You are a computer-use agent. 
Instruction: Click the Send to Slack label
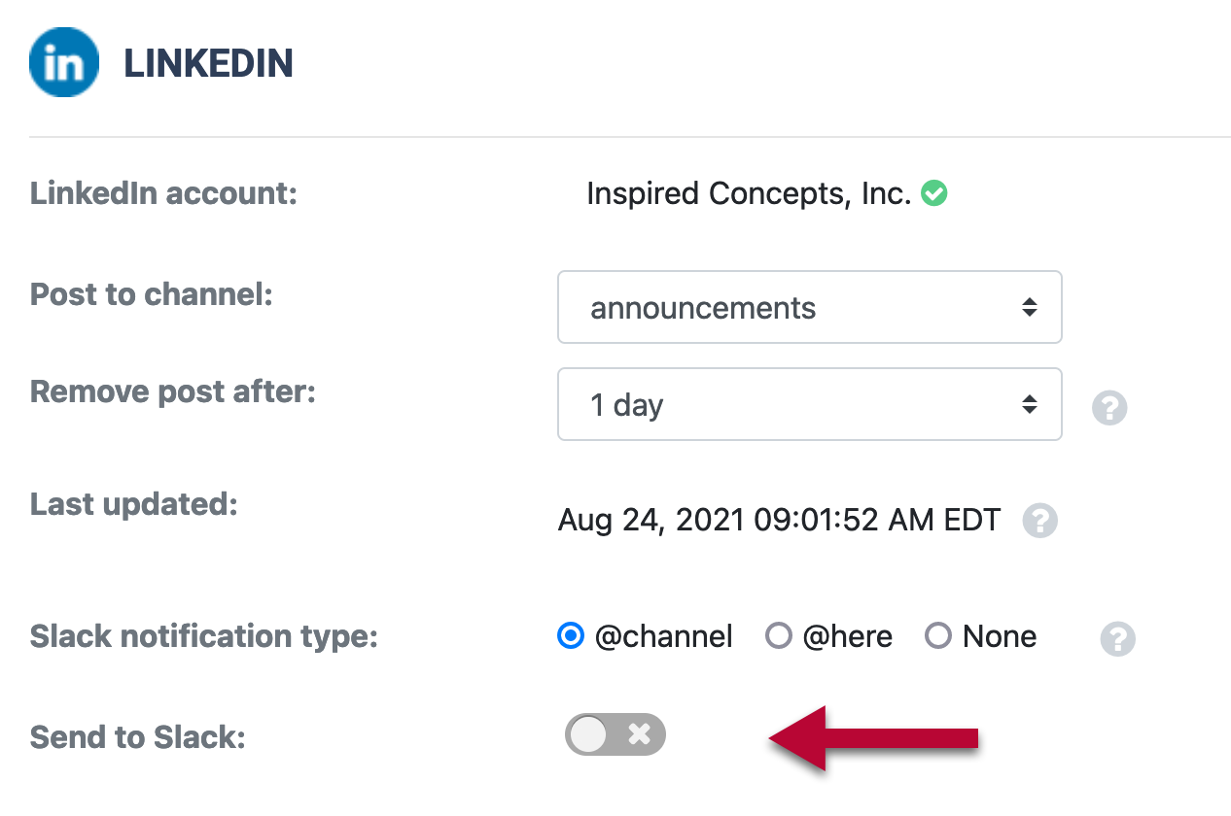coord(137,737)
